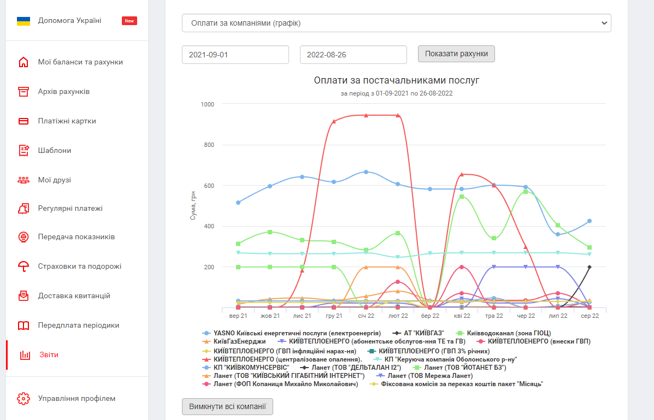Toggle КИЇВТЕПЛОЕНЕРГО (внески ГВП) series
Viewport: 654px width, 420px height.
[x=533, y=341]
